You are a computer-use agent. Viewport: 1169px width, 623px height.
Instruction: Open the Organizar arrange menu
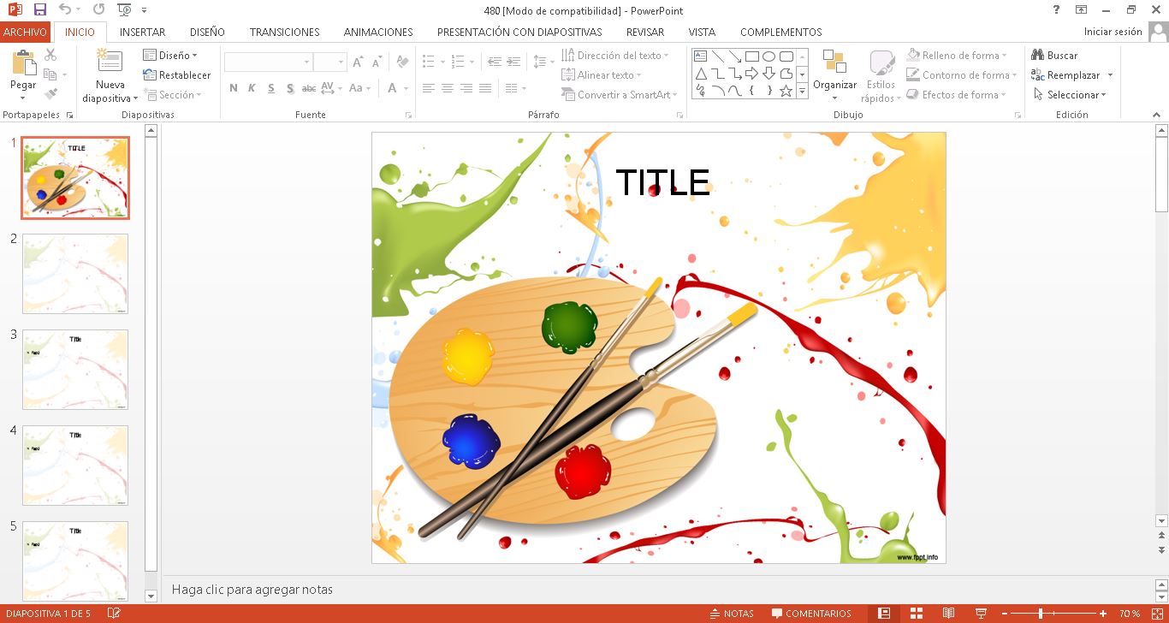[834, 75]
